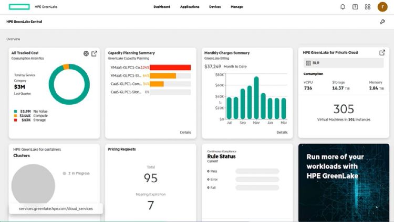Click the teal No Value legend swatch

point(16,111)
